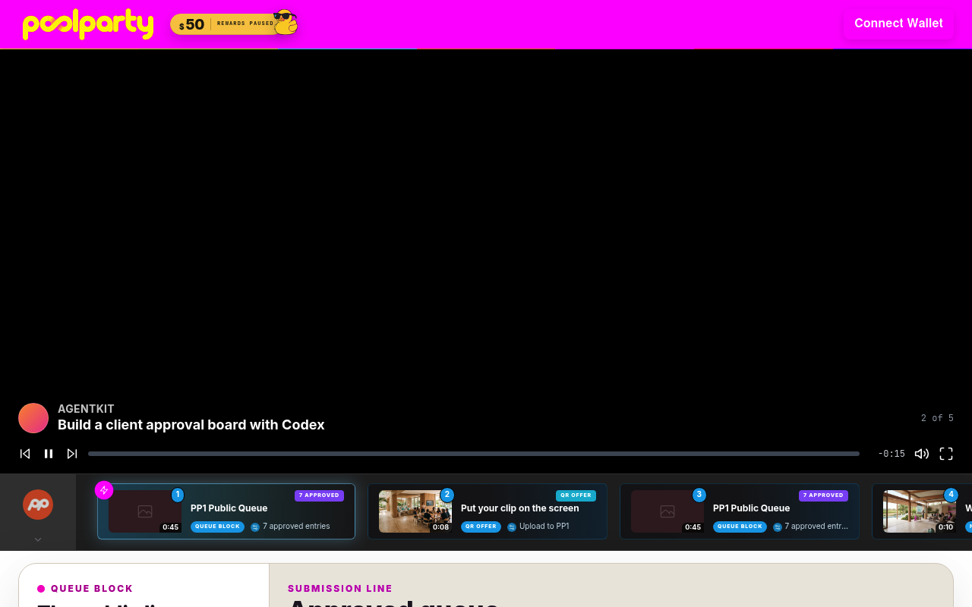Open the AGENTKIT gradient avatar
The width and height of the screenshot is (972, 607).
33,418
